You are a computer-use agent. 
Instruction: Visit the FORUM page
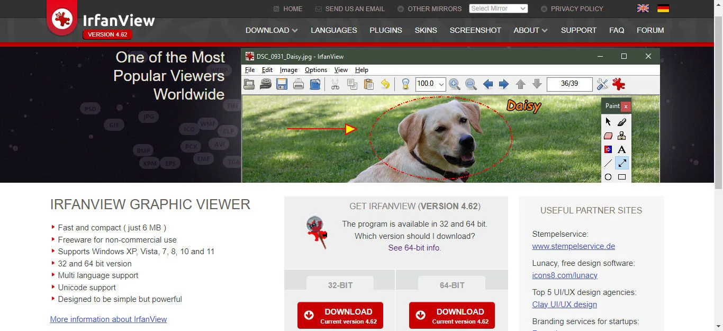click(x=650, y=30)
